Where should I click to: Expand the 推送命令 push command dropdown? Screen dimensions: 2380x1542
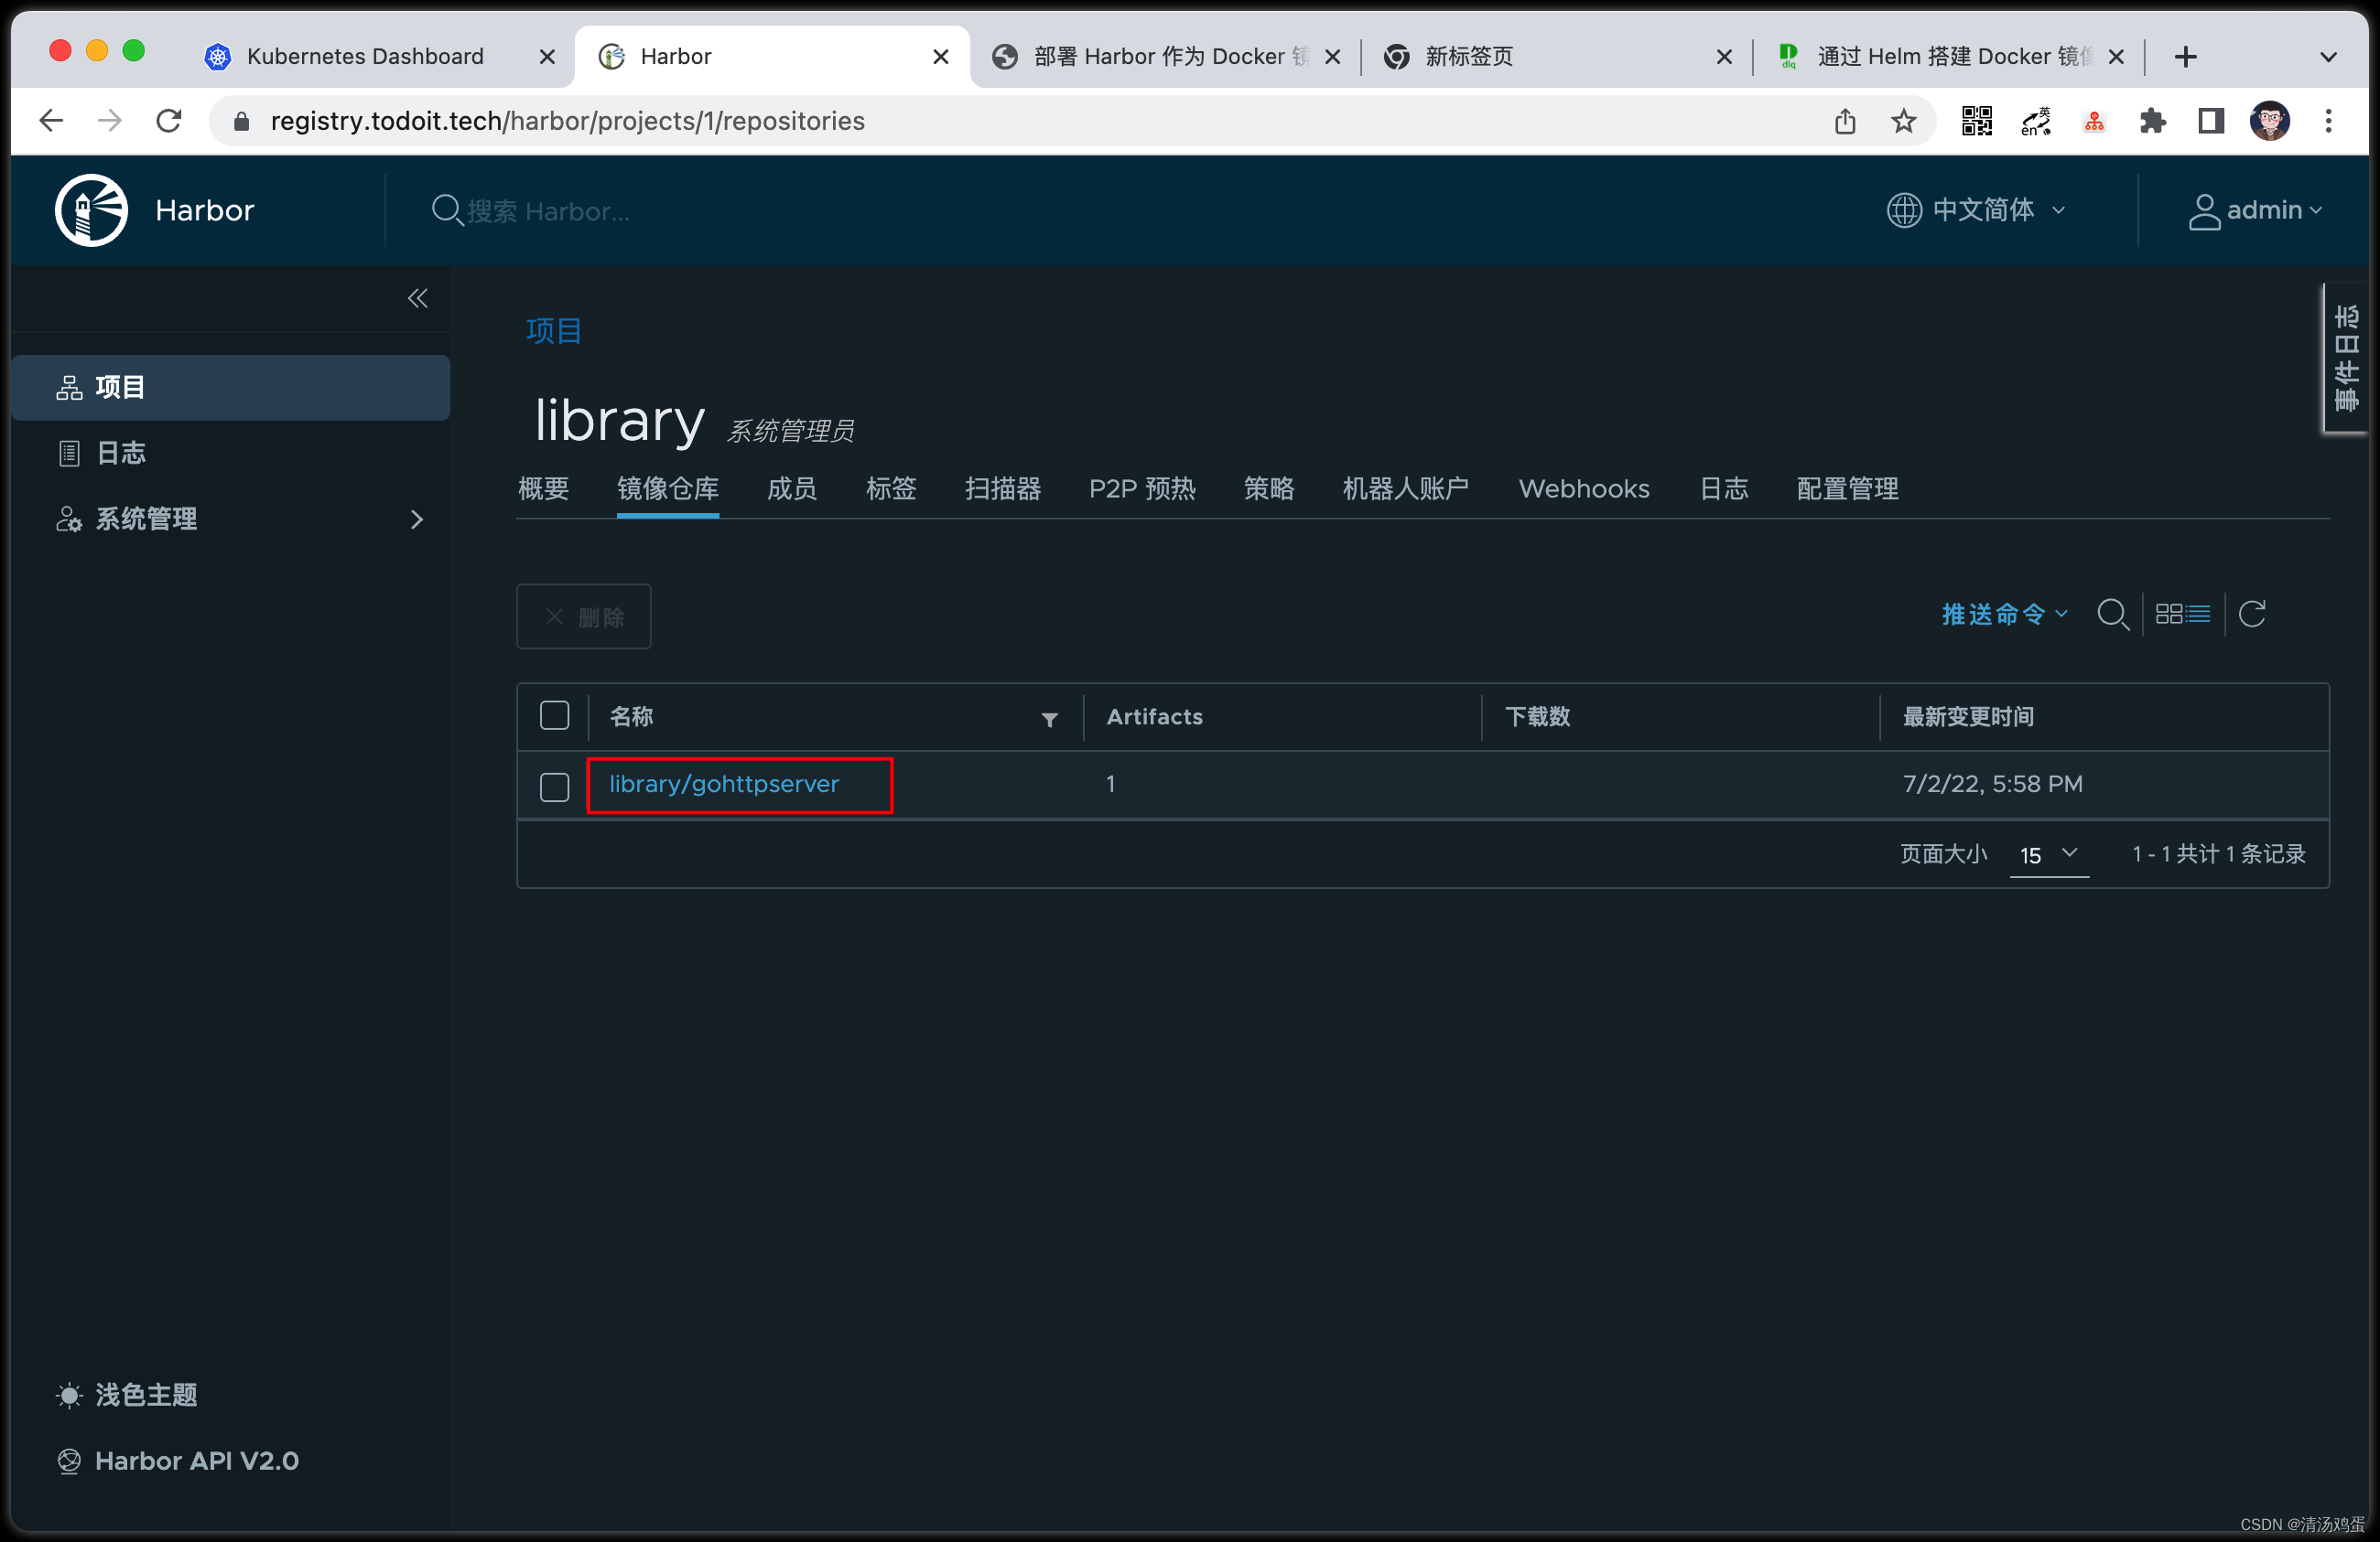2004,614
